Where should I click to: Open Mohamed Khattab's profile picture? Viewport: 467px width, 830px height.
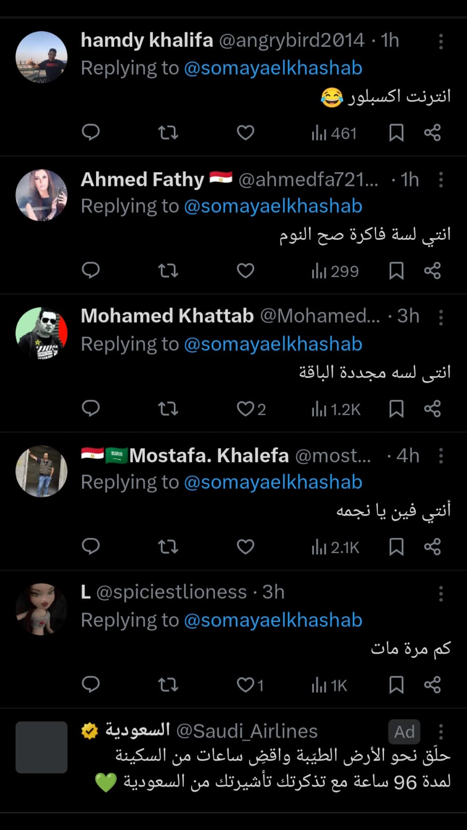(42, 333)
